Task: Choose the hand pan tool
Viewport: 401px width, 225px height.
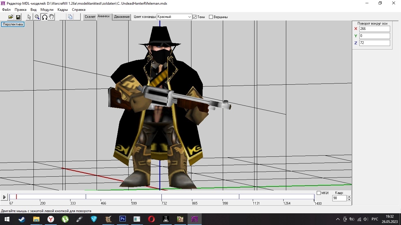Action: [51, 17]
